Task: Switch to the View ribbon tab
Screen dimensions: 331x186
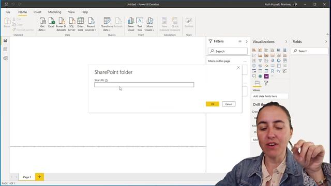Action: point(71,12)
